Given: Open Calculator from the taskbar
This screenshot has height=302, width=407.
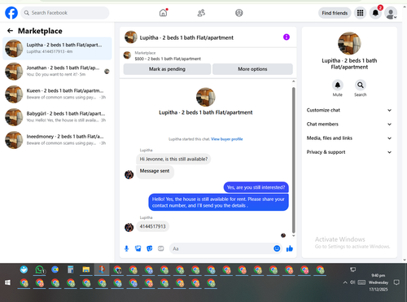Looking at the screenshot, I should click(71, 269).
